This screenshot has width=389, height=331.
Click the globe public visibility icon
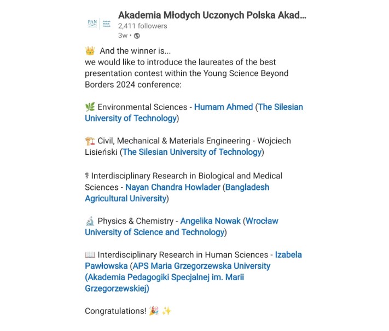pos(137,36)
